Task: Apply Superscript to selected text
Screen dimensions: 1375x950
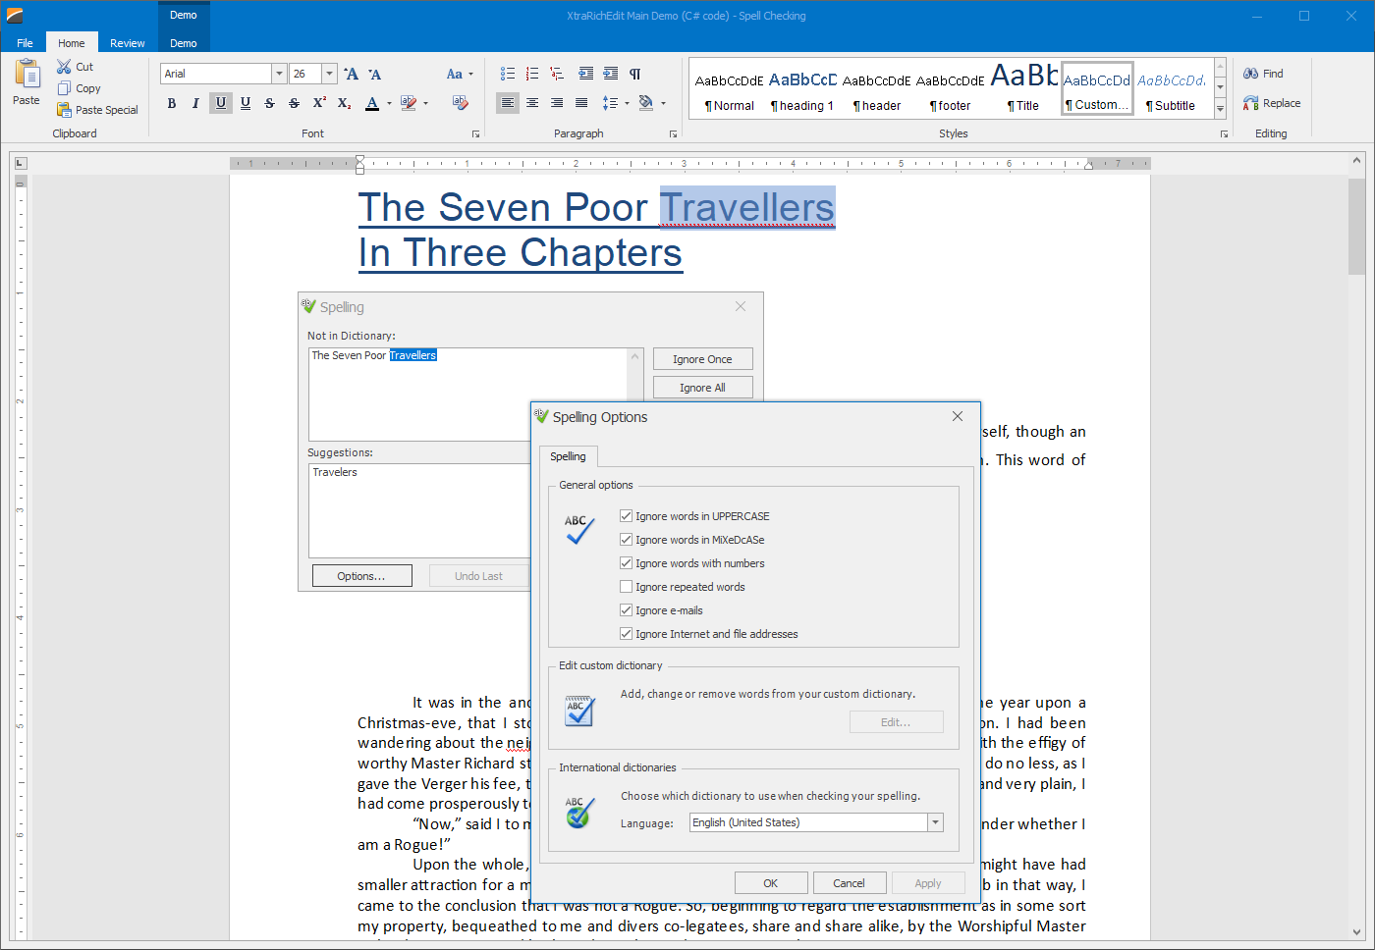Action: [318, 101]
